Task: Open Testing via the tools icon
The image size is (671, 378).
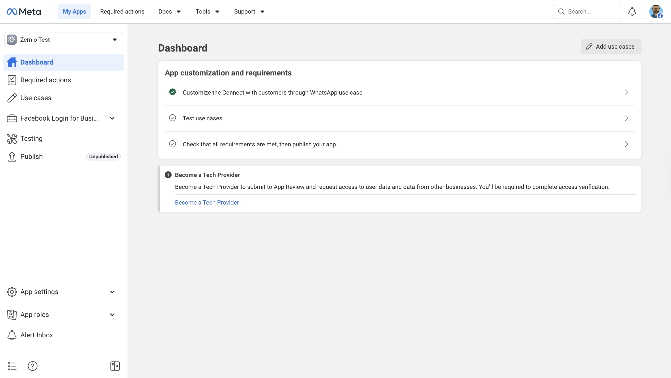Action: [12, 138]
